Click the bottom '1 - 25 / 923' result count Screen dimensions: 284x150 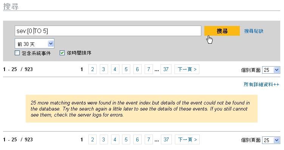[18, 139]
